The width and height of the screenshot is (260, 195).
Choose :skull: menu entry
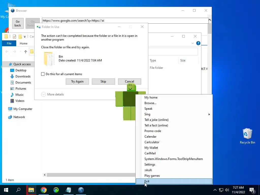(x=174, y=170)
